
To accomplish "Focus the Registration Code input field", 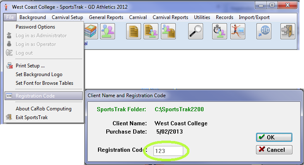I will (x=168, y=151).
